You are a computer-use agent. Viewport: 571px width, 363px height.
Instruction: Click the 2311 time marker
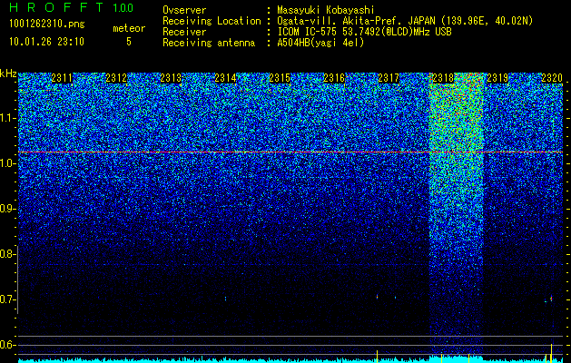point(62,78)
